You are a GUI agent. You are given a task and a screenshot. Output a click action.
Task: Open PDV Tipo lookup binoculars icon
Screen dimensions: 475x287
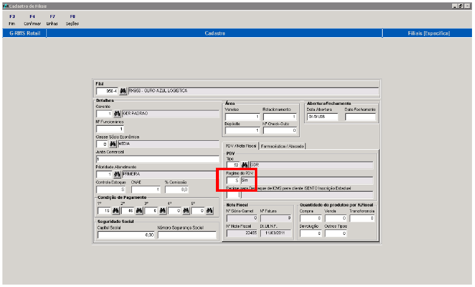[x=245, y=165]
